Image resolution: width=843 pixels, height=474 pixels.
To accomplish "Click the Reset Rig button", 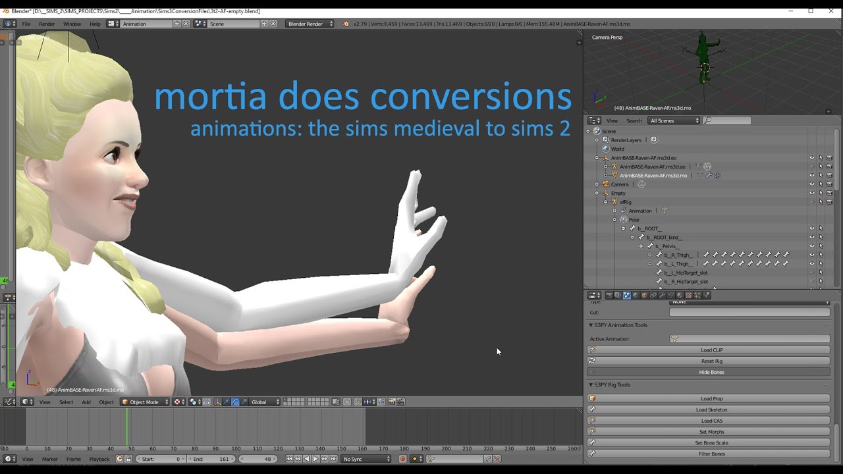I will (x=709, y=361).
